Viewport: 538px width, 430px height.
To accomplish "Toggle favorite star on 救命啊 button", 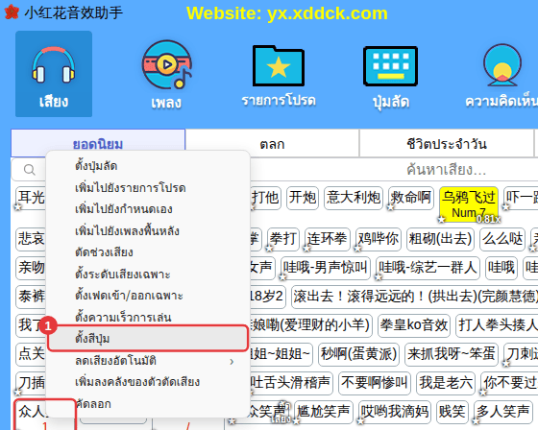I will 390,206.
